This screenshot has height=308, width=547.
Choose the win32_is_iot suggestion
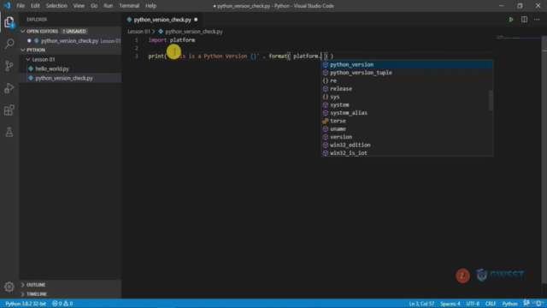[x=407, y=152]
